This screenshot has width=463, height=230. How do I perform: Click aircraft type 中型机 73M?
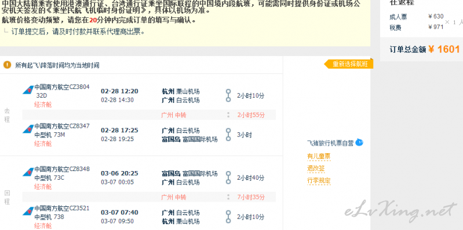49,135
